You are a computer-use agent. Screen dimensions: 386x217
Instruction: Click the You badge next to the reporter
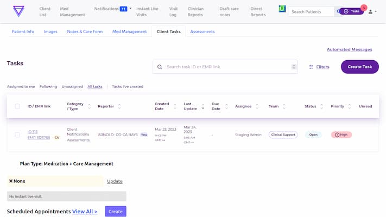[x=144, y=135]
